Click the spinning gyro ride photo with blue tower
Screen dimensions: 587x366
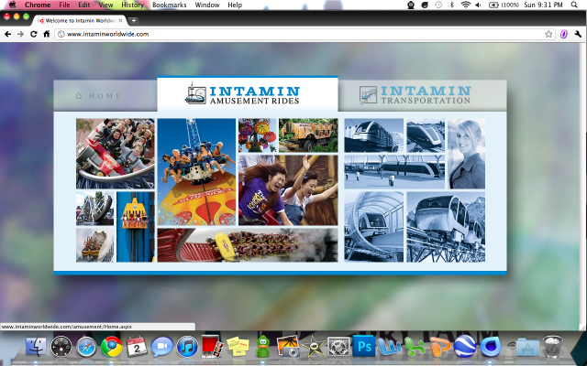[196, 172]
